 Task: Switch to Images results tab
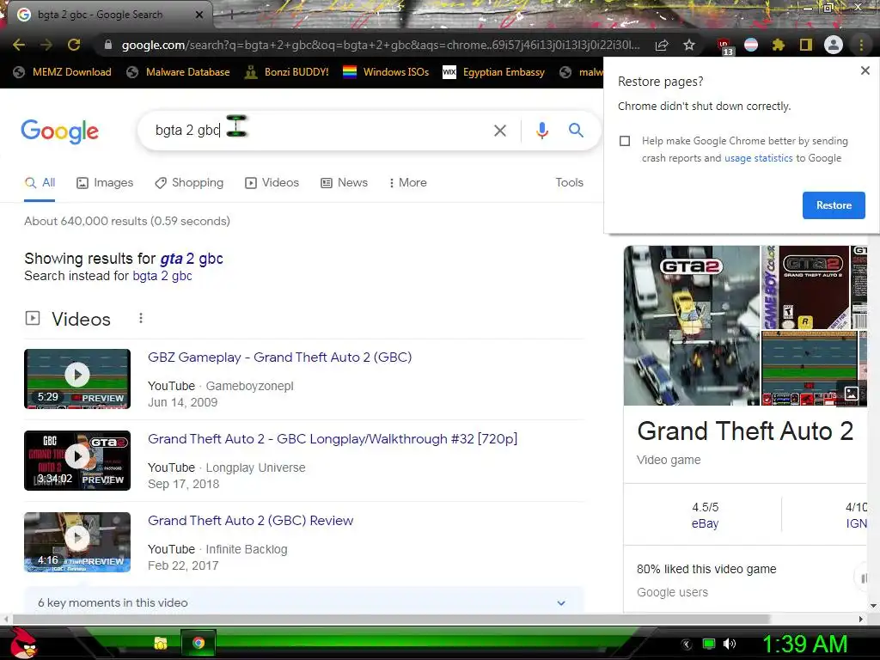pyautogui.click(x=105, y=182)
